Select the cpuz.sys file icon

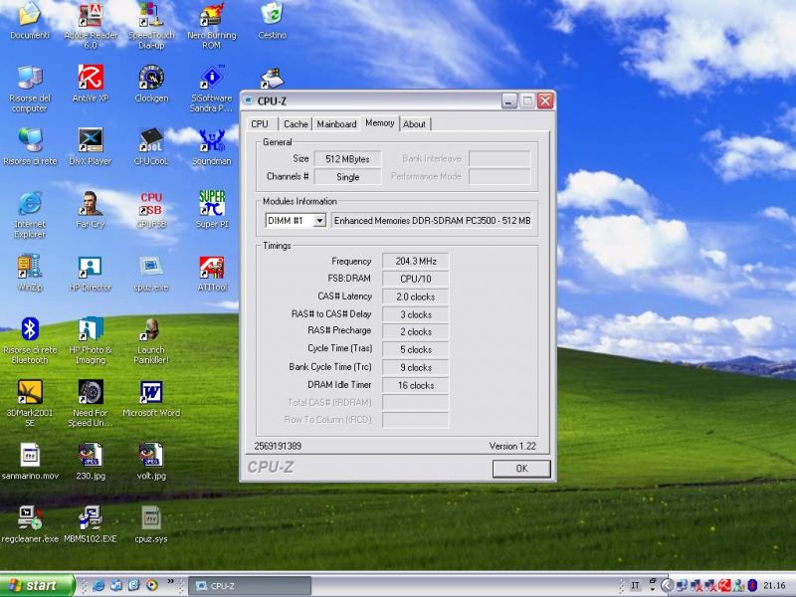pos(151,524)
